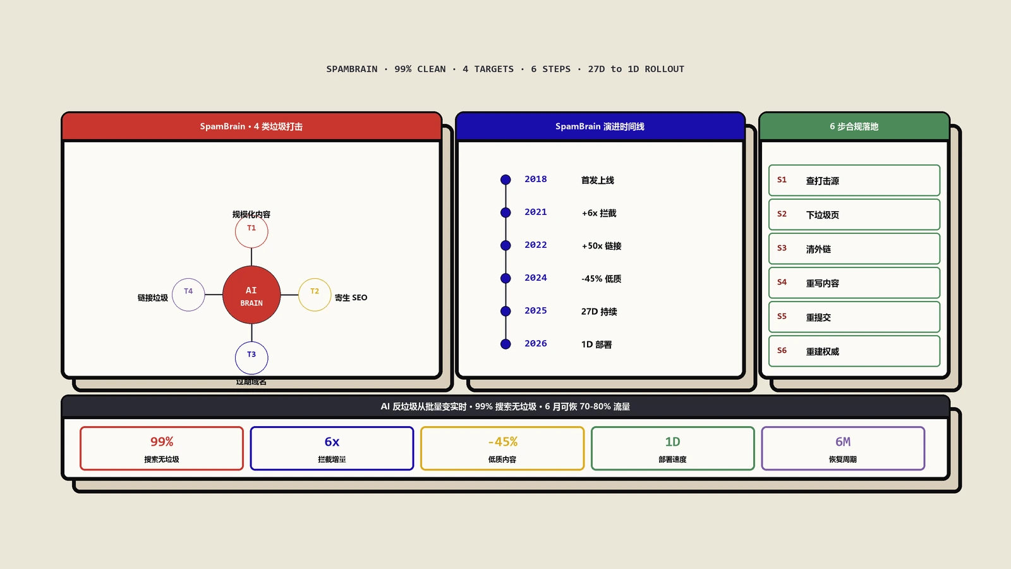Click the timeline dot for 2026
The height and width of the screenshot is (569, 1011).
[x=505, y=344]
